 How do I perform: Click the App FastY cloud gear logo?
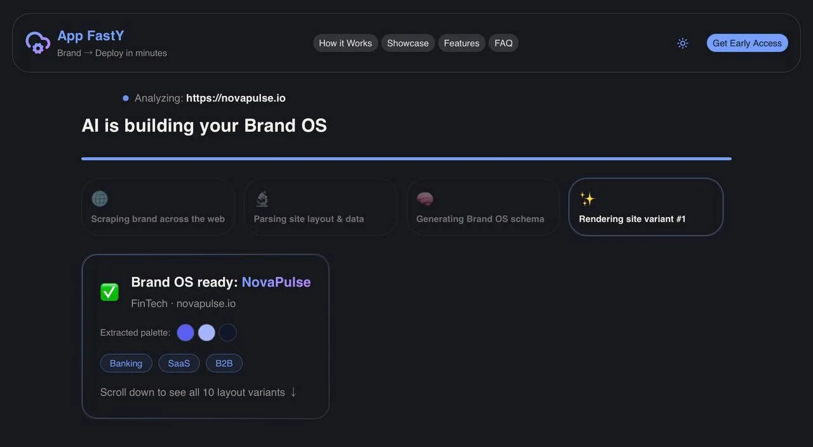[37, 43]
